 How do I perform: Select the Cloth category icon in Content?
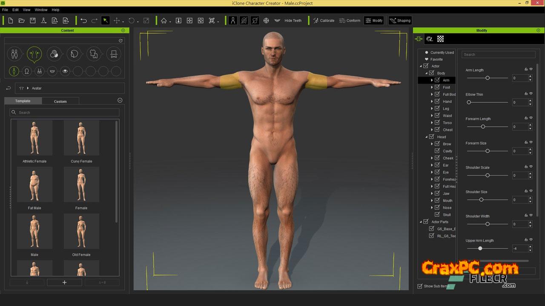coord(94,54)
